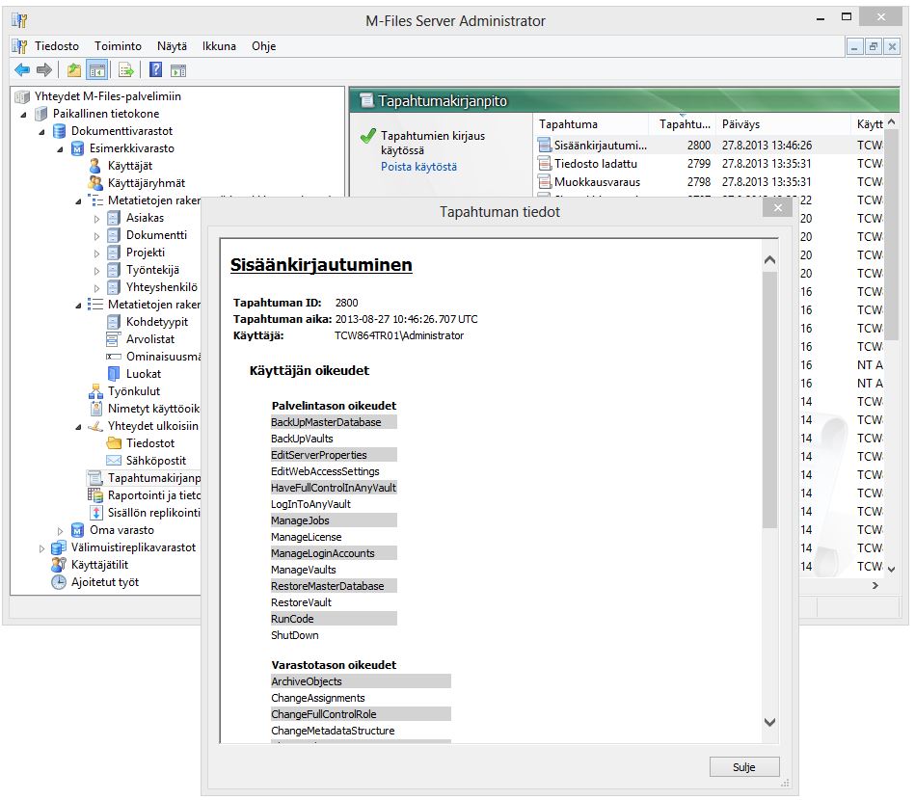
Task: Toggle the Show/Hide console tree icon
Action: [96, 70]
